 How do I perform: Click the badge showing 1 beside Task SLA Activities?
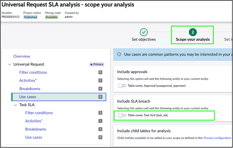(100, 121)
